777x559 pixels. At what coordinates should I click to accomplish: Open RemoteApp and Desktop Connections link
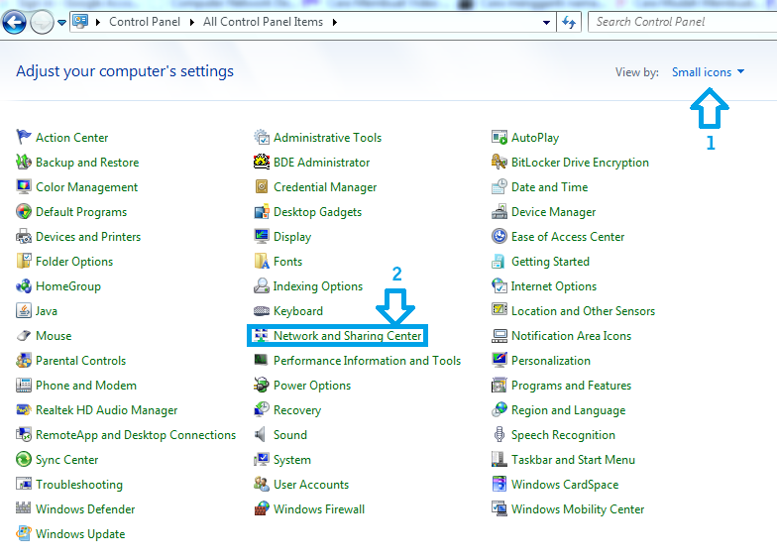(x=136, y=434)
